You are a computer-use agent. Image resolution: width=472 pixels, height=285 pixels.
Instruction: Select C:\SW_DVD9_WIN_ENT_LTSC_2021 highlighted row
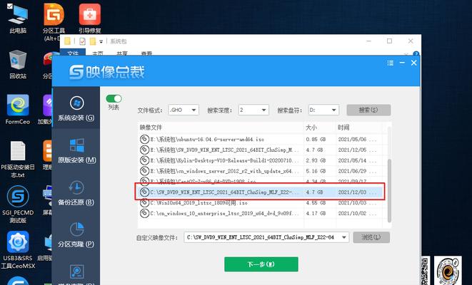pos(261,192)
